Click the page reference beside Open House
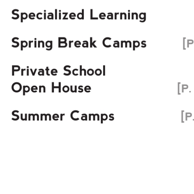Screen dimensions: 194x194 tap(186, 88)
